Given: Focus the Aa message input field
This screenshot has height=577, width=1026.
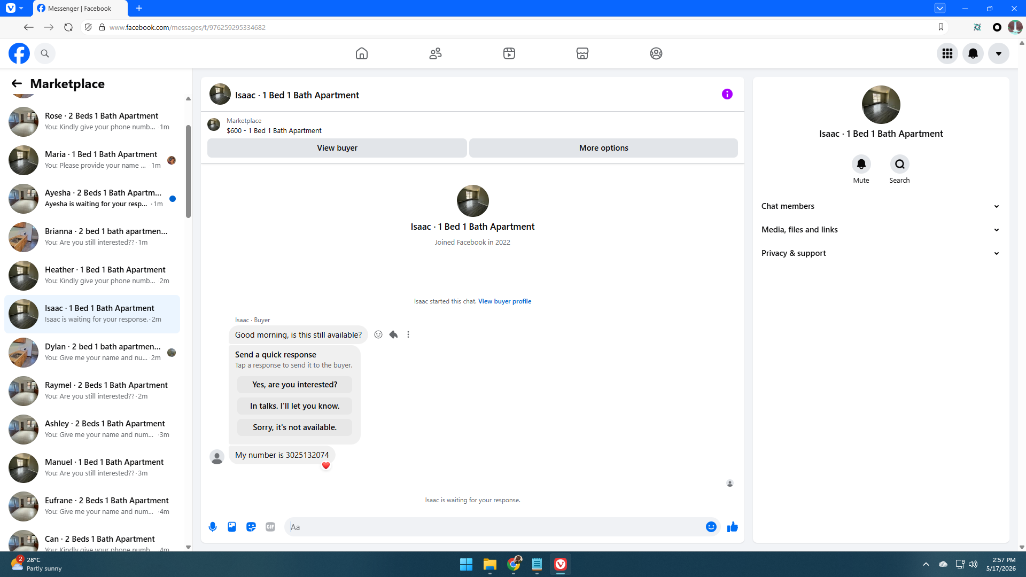Looking at the screenshot, I should (495, 527).
